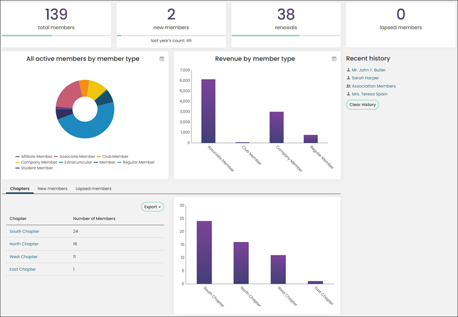Clear the recent history list
This screenshot has height=317, width=458.
click(362, 105)
